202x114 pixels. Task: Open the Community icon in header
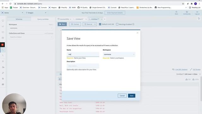[x=187, y=13]
